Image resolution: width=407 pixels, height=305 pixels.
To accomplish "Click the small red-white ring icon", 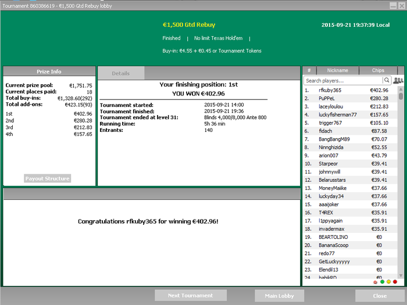I will click(376, 282).
